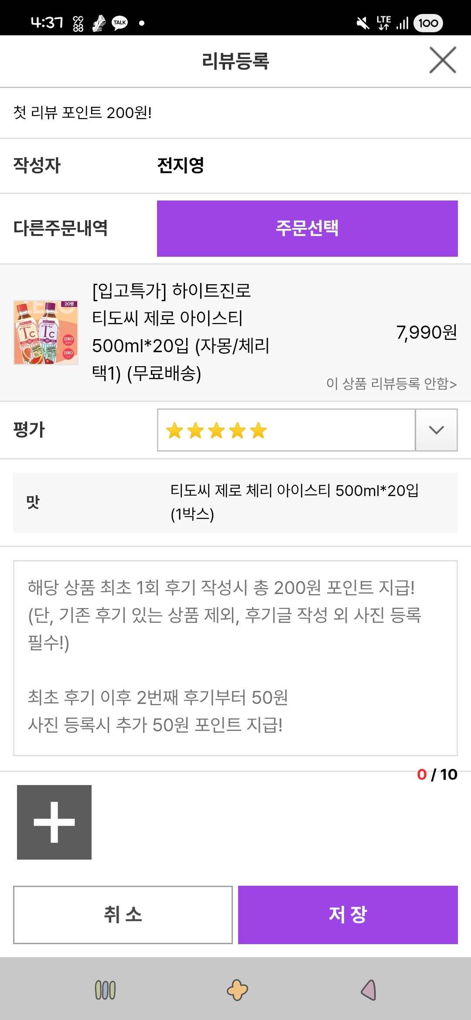Close the 리뷰등록 review dialog
Viewport: 471px width, 1020px height.
point(443,60)
